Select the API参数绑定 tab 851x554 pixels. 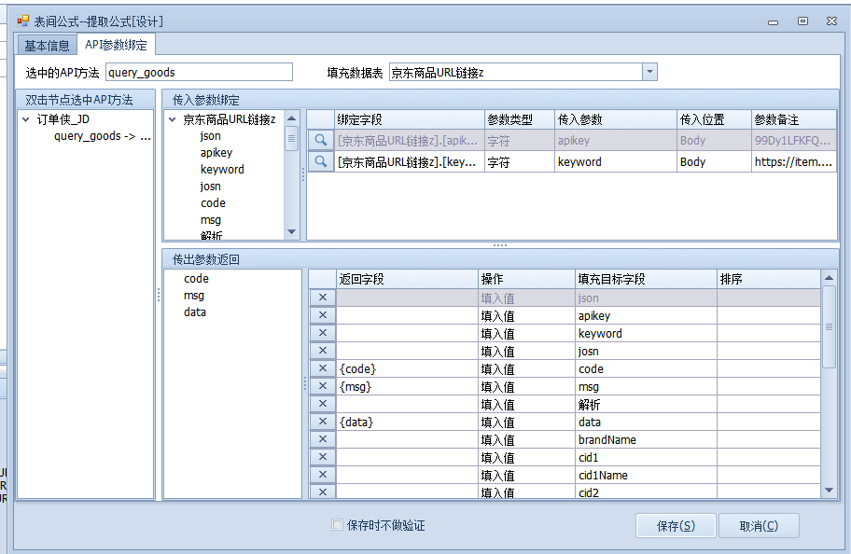tap(116, 45)
